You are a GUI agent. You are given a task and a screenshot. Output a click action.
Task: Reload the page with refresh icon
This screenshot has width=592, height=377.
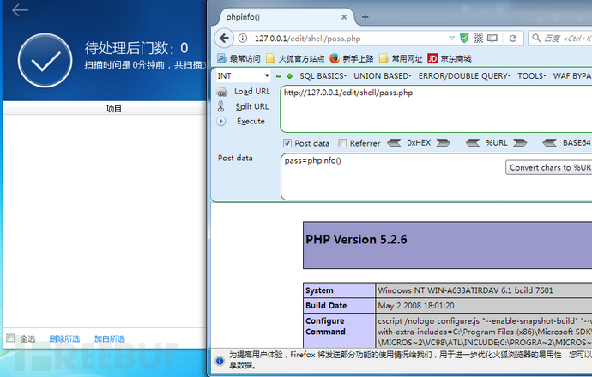point(513,38)
